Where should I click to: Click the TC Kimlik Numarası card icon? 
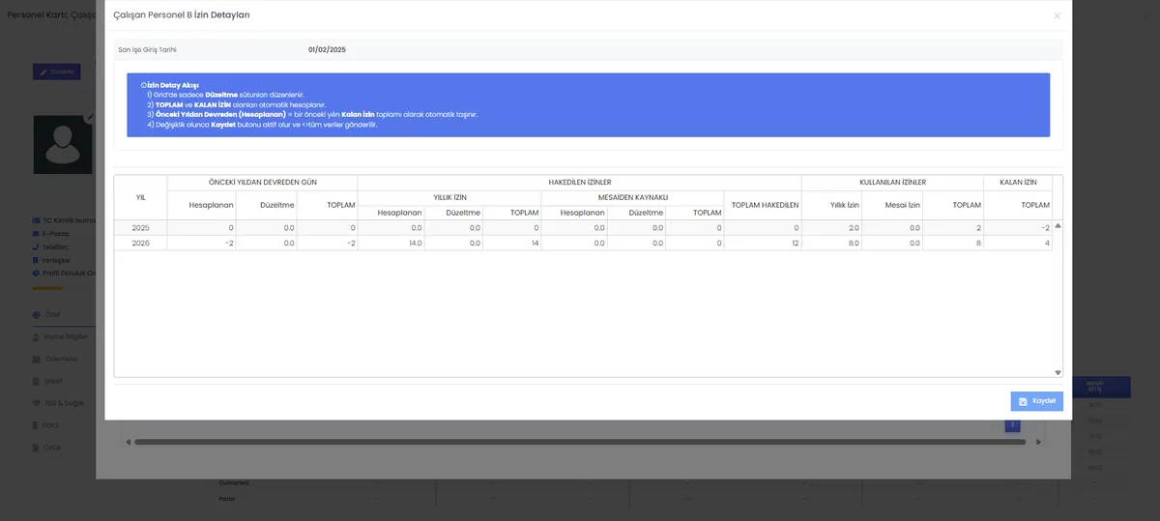pos(36,220)
